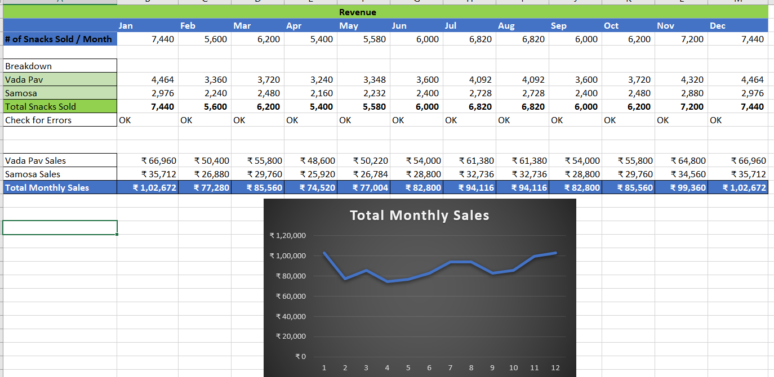Viewport: 774px width, 377px height.
Task: Click Samosa February value 2,240
Action: (204, 93)
